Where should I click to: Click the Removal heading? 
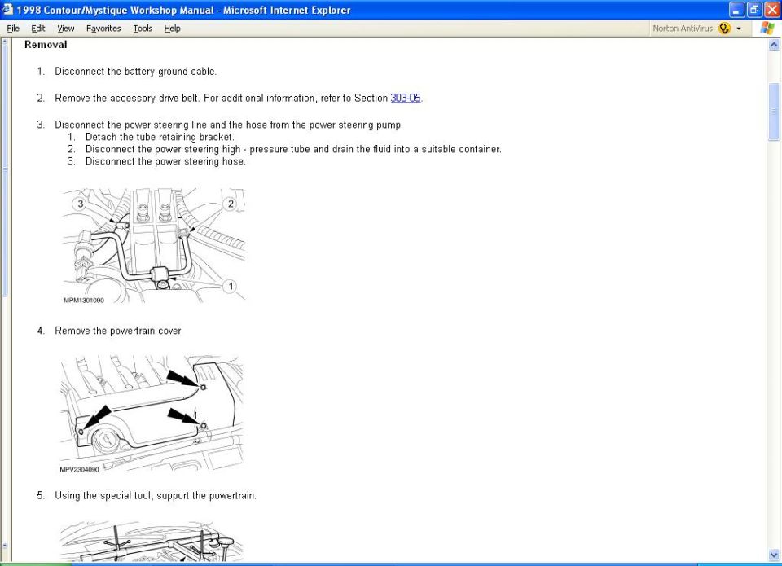(x=46, y=45)
